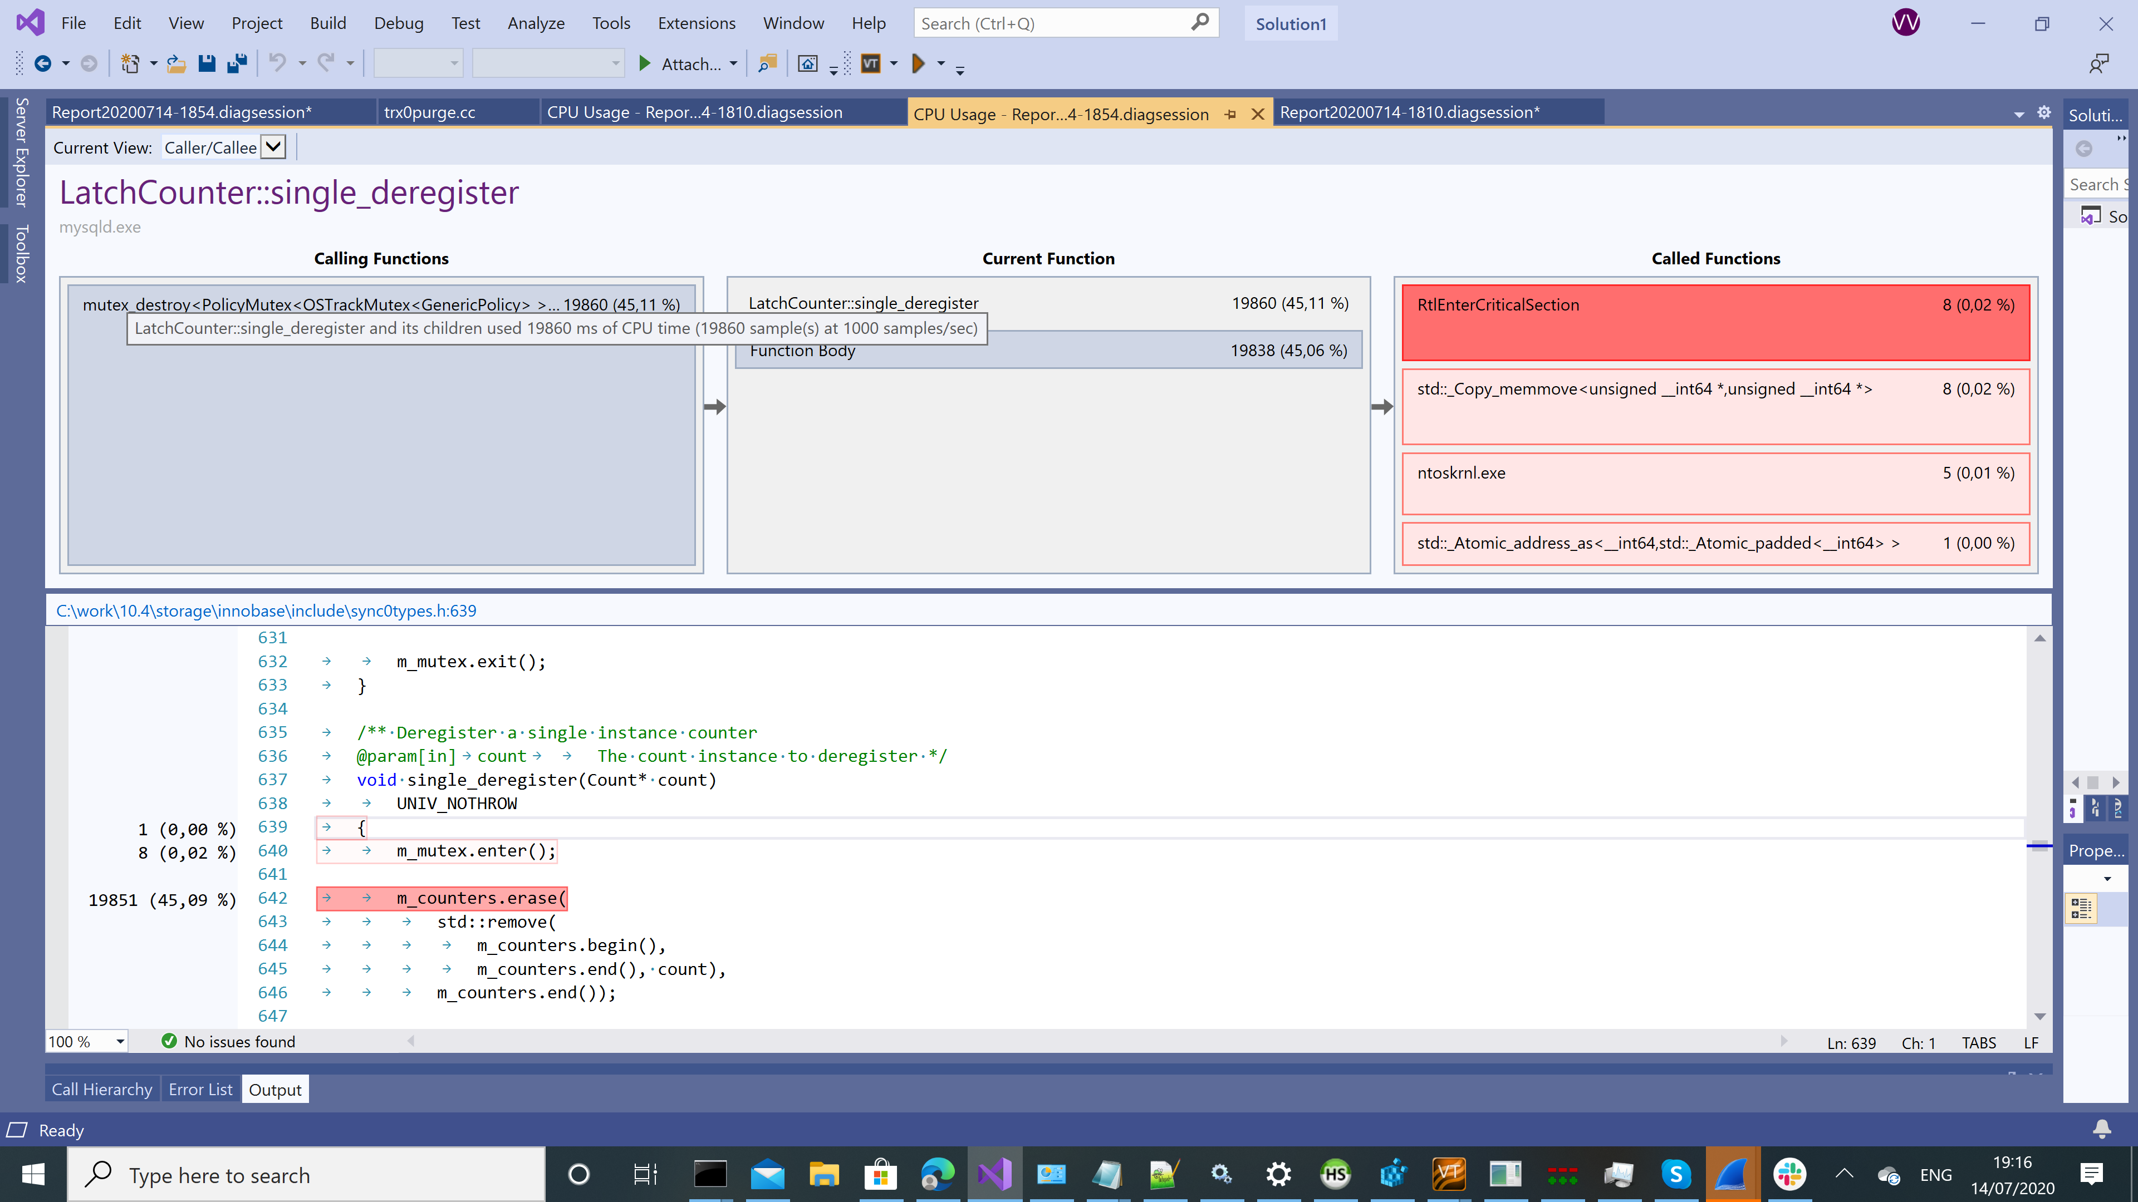Click the Navigate Backward arrow icon
The height and width of the screenshot is (1202, 2138).
42,63
